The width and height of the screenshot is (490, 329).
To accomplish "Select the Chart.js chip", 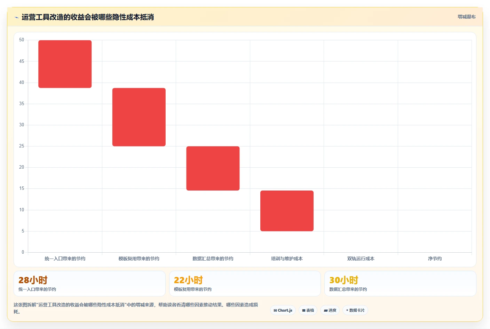I will tap(283, 310).
